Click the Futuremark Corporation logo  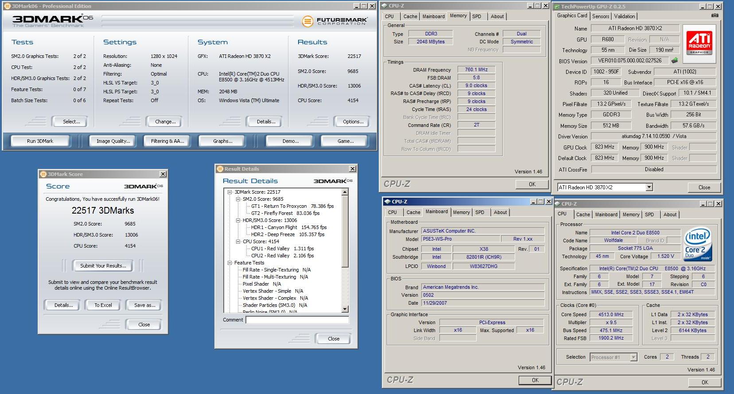tap(335, 21)
